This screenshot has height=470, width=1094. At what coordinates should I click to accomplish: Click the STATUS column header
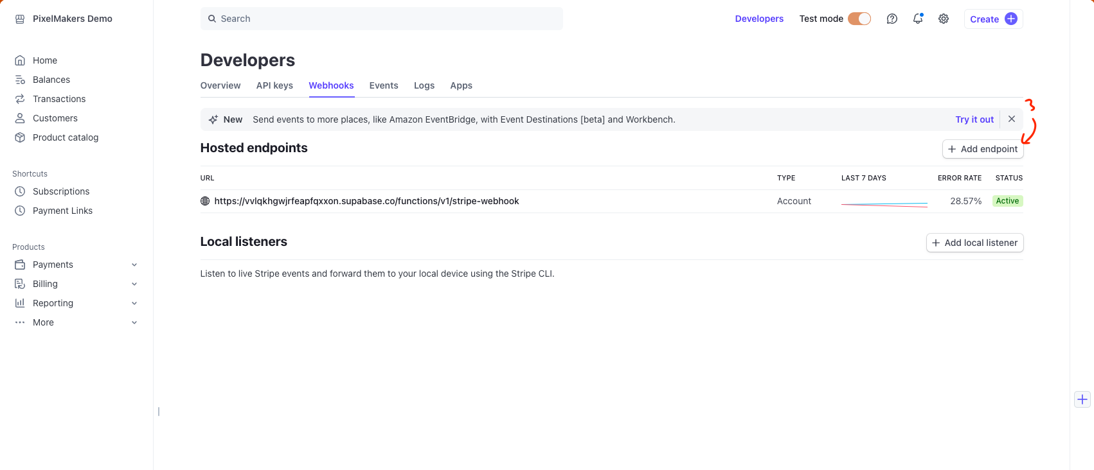(x=1009, y=178)
